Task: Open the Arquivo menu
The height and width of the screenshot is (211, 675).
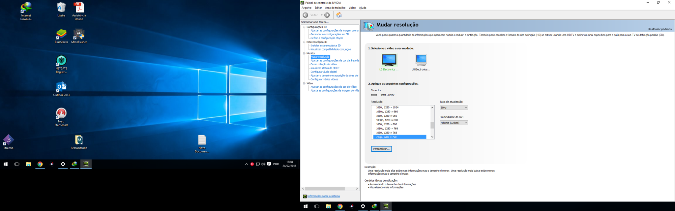Action: coord(307,8)
